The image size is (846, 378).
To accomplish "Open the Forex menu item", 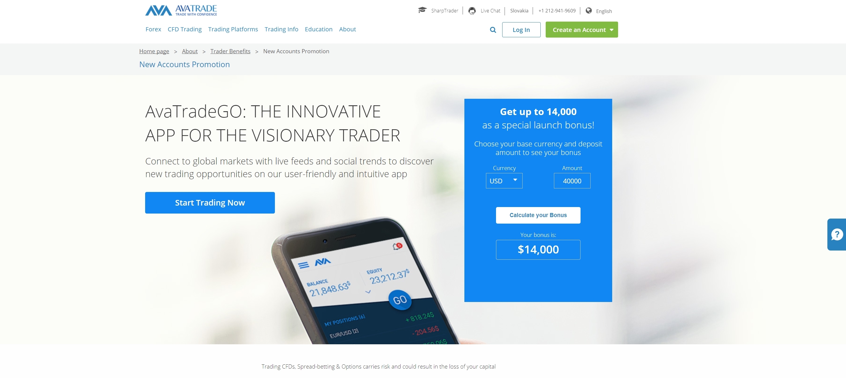I will [x=153, y=29].
